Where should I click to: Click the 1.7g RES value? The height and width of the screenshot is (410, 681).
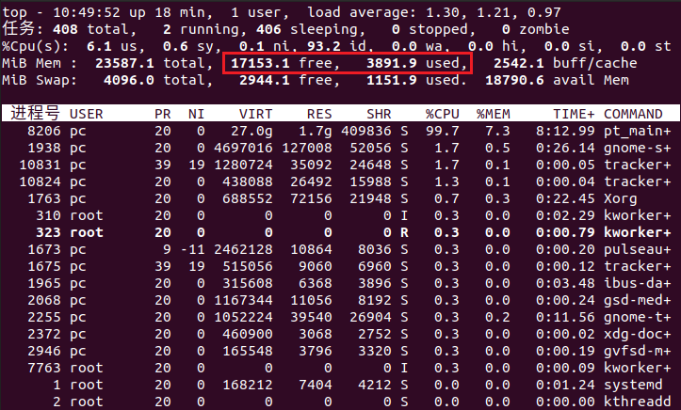tap(316, 131)
